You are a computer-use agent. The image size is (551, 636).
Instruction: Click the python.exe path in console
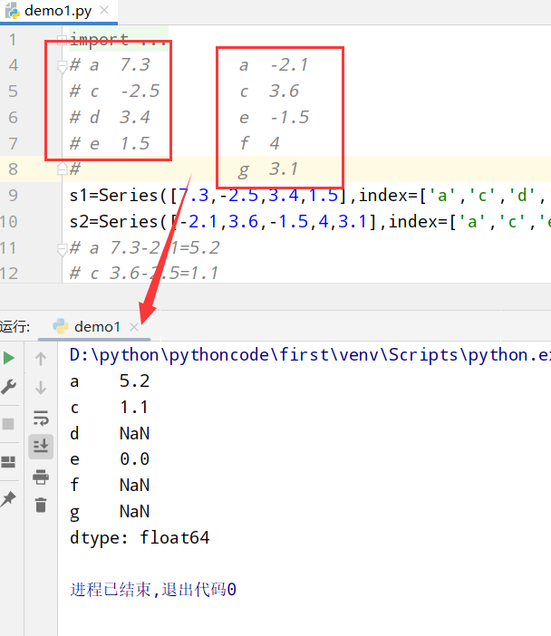click(x=310, y=355)
